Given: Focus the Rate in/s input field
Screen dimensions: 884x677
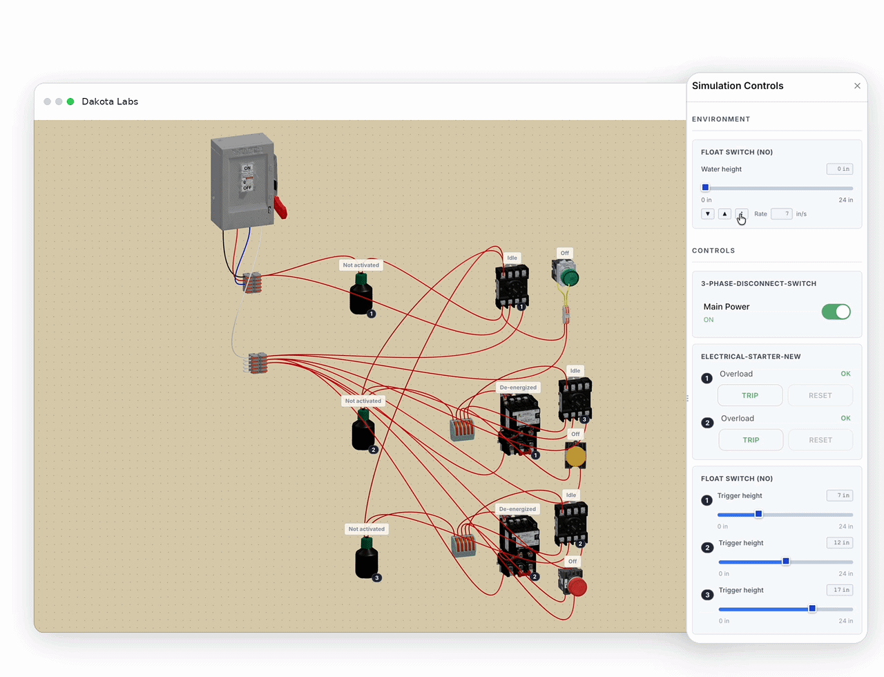Looking at the screenshot, I should click(x=781, y=214).
